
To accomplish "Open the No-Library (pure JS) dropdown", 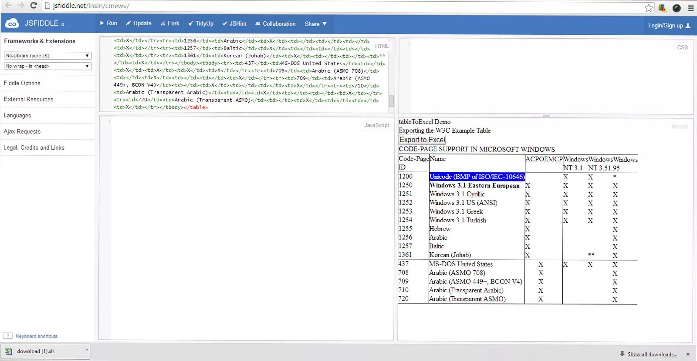I will [48, 56].
